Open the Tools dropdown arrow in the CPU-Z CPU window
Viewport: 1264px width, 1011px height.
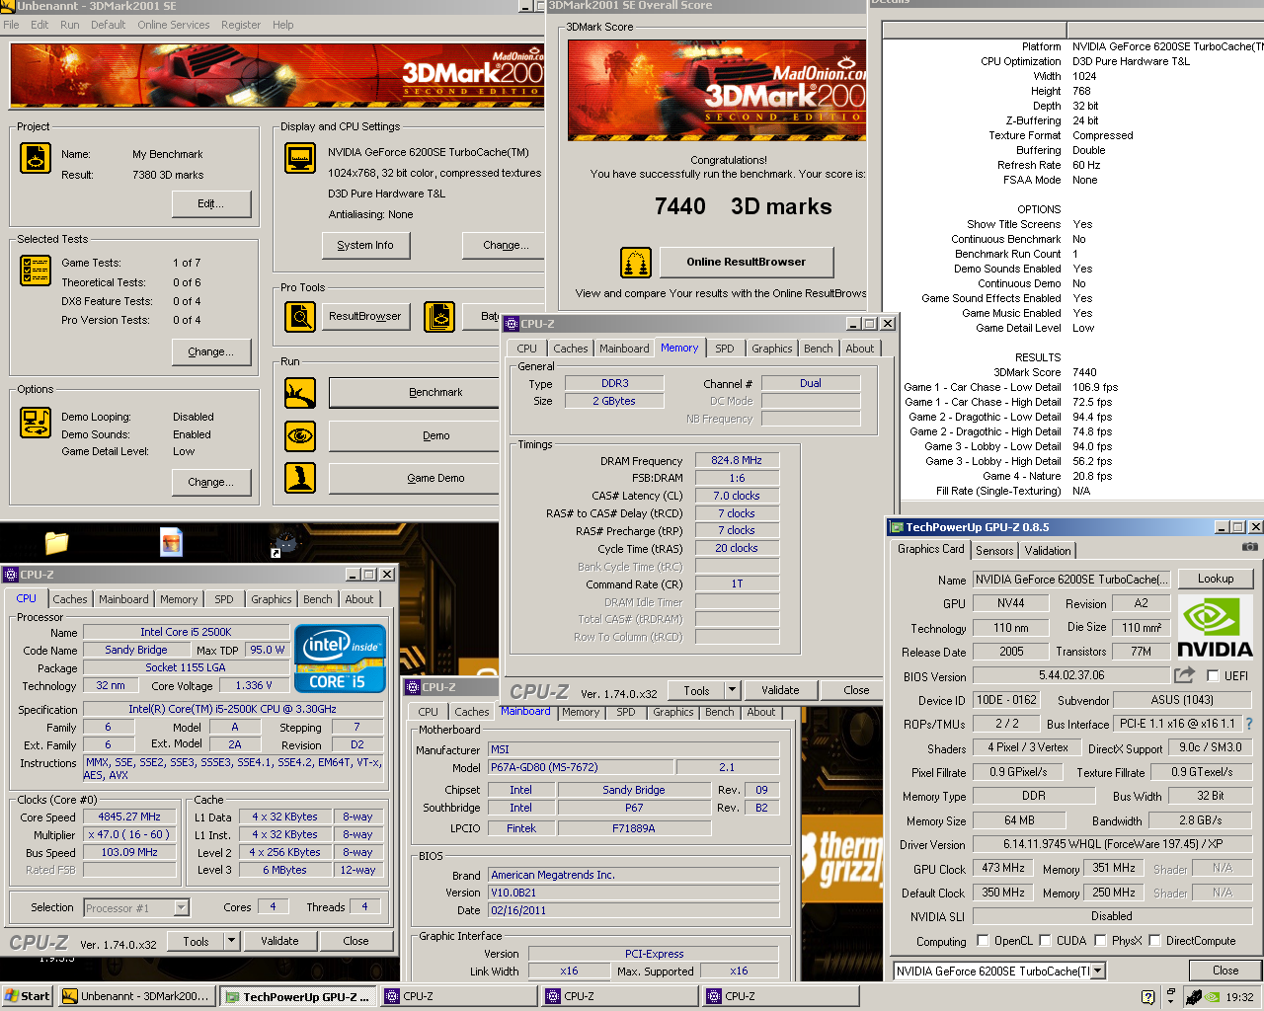coord(231,941)
